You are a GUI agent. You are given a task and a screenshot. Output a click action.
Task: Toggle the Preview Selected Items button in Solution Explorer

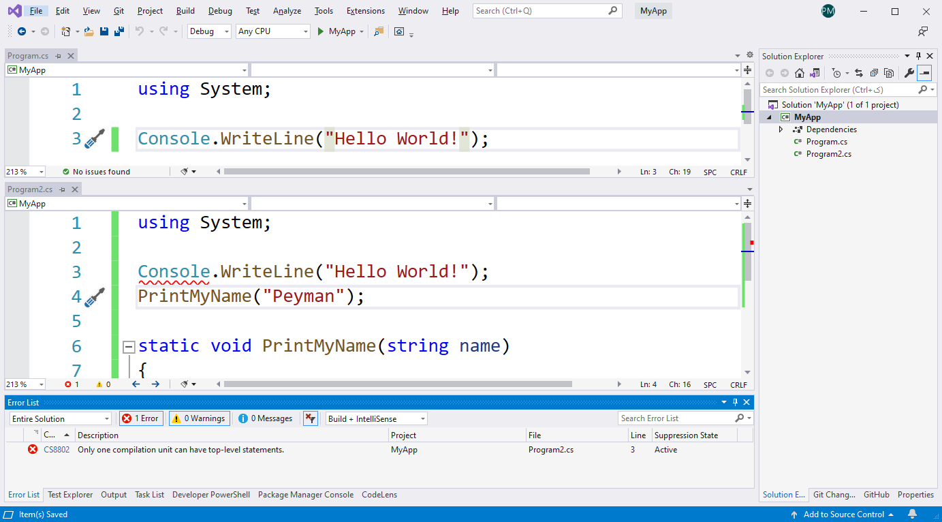point(924,73)
